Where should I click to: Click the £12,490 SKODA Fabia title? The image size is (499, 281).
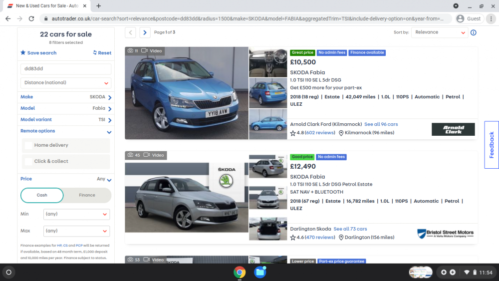click(x=307, y=177)
